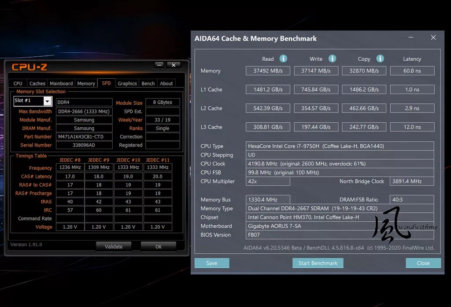Open the About tab in CPU-Z
Screen dimensions: 451x307
pos(166,83)
